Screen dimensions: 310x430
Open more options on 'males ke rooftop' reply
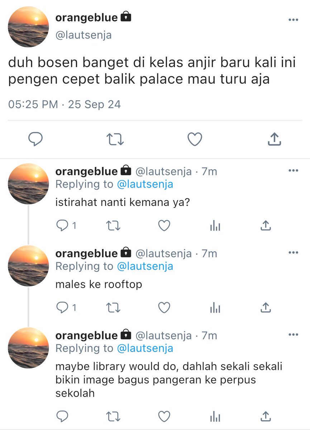[x=293, y=253]
